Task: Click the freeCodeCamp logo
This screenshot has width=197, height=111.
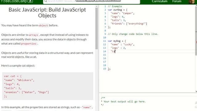Action: click(17, 1)
